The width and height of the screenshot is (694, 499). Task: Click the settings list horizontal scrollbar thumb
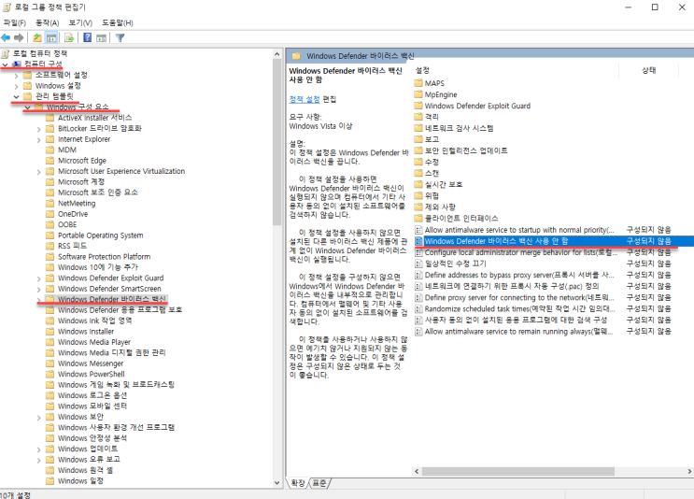point(517,471)
